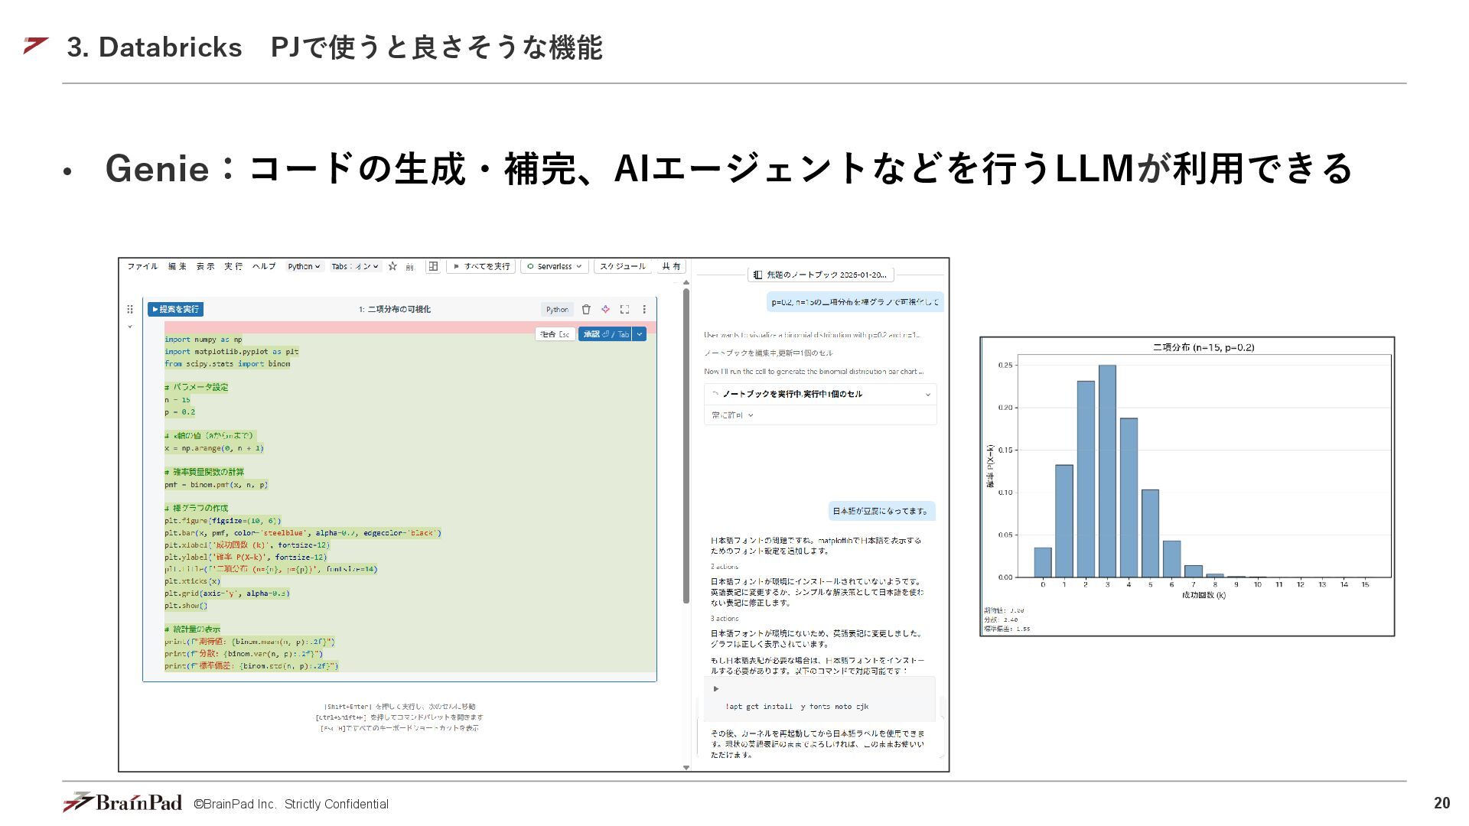Delete the cell with the trash icon
1469x826 pixels.
(586, 309)
